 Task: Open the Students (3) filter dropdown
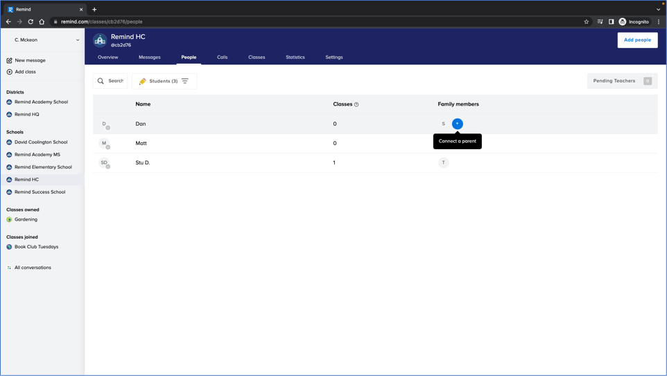[164, 81]
